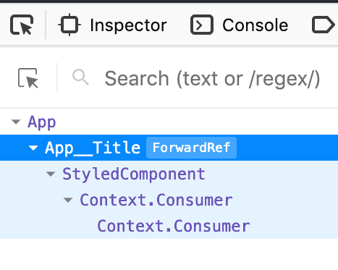Click the ForwardRef badge
The height and width of the screenshot is (270, 338).
click(191, 148)
